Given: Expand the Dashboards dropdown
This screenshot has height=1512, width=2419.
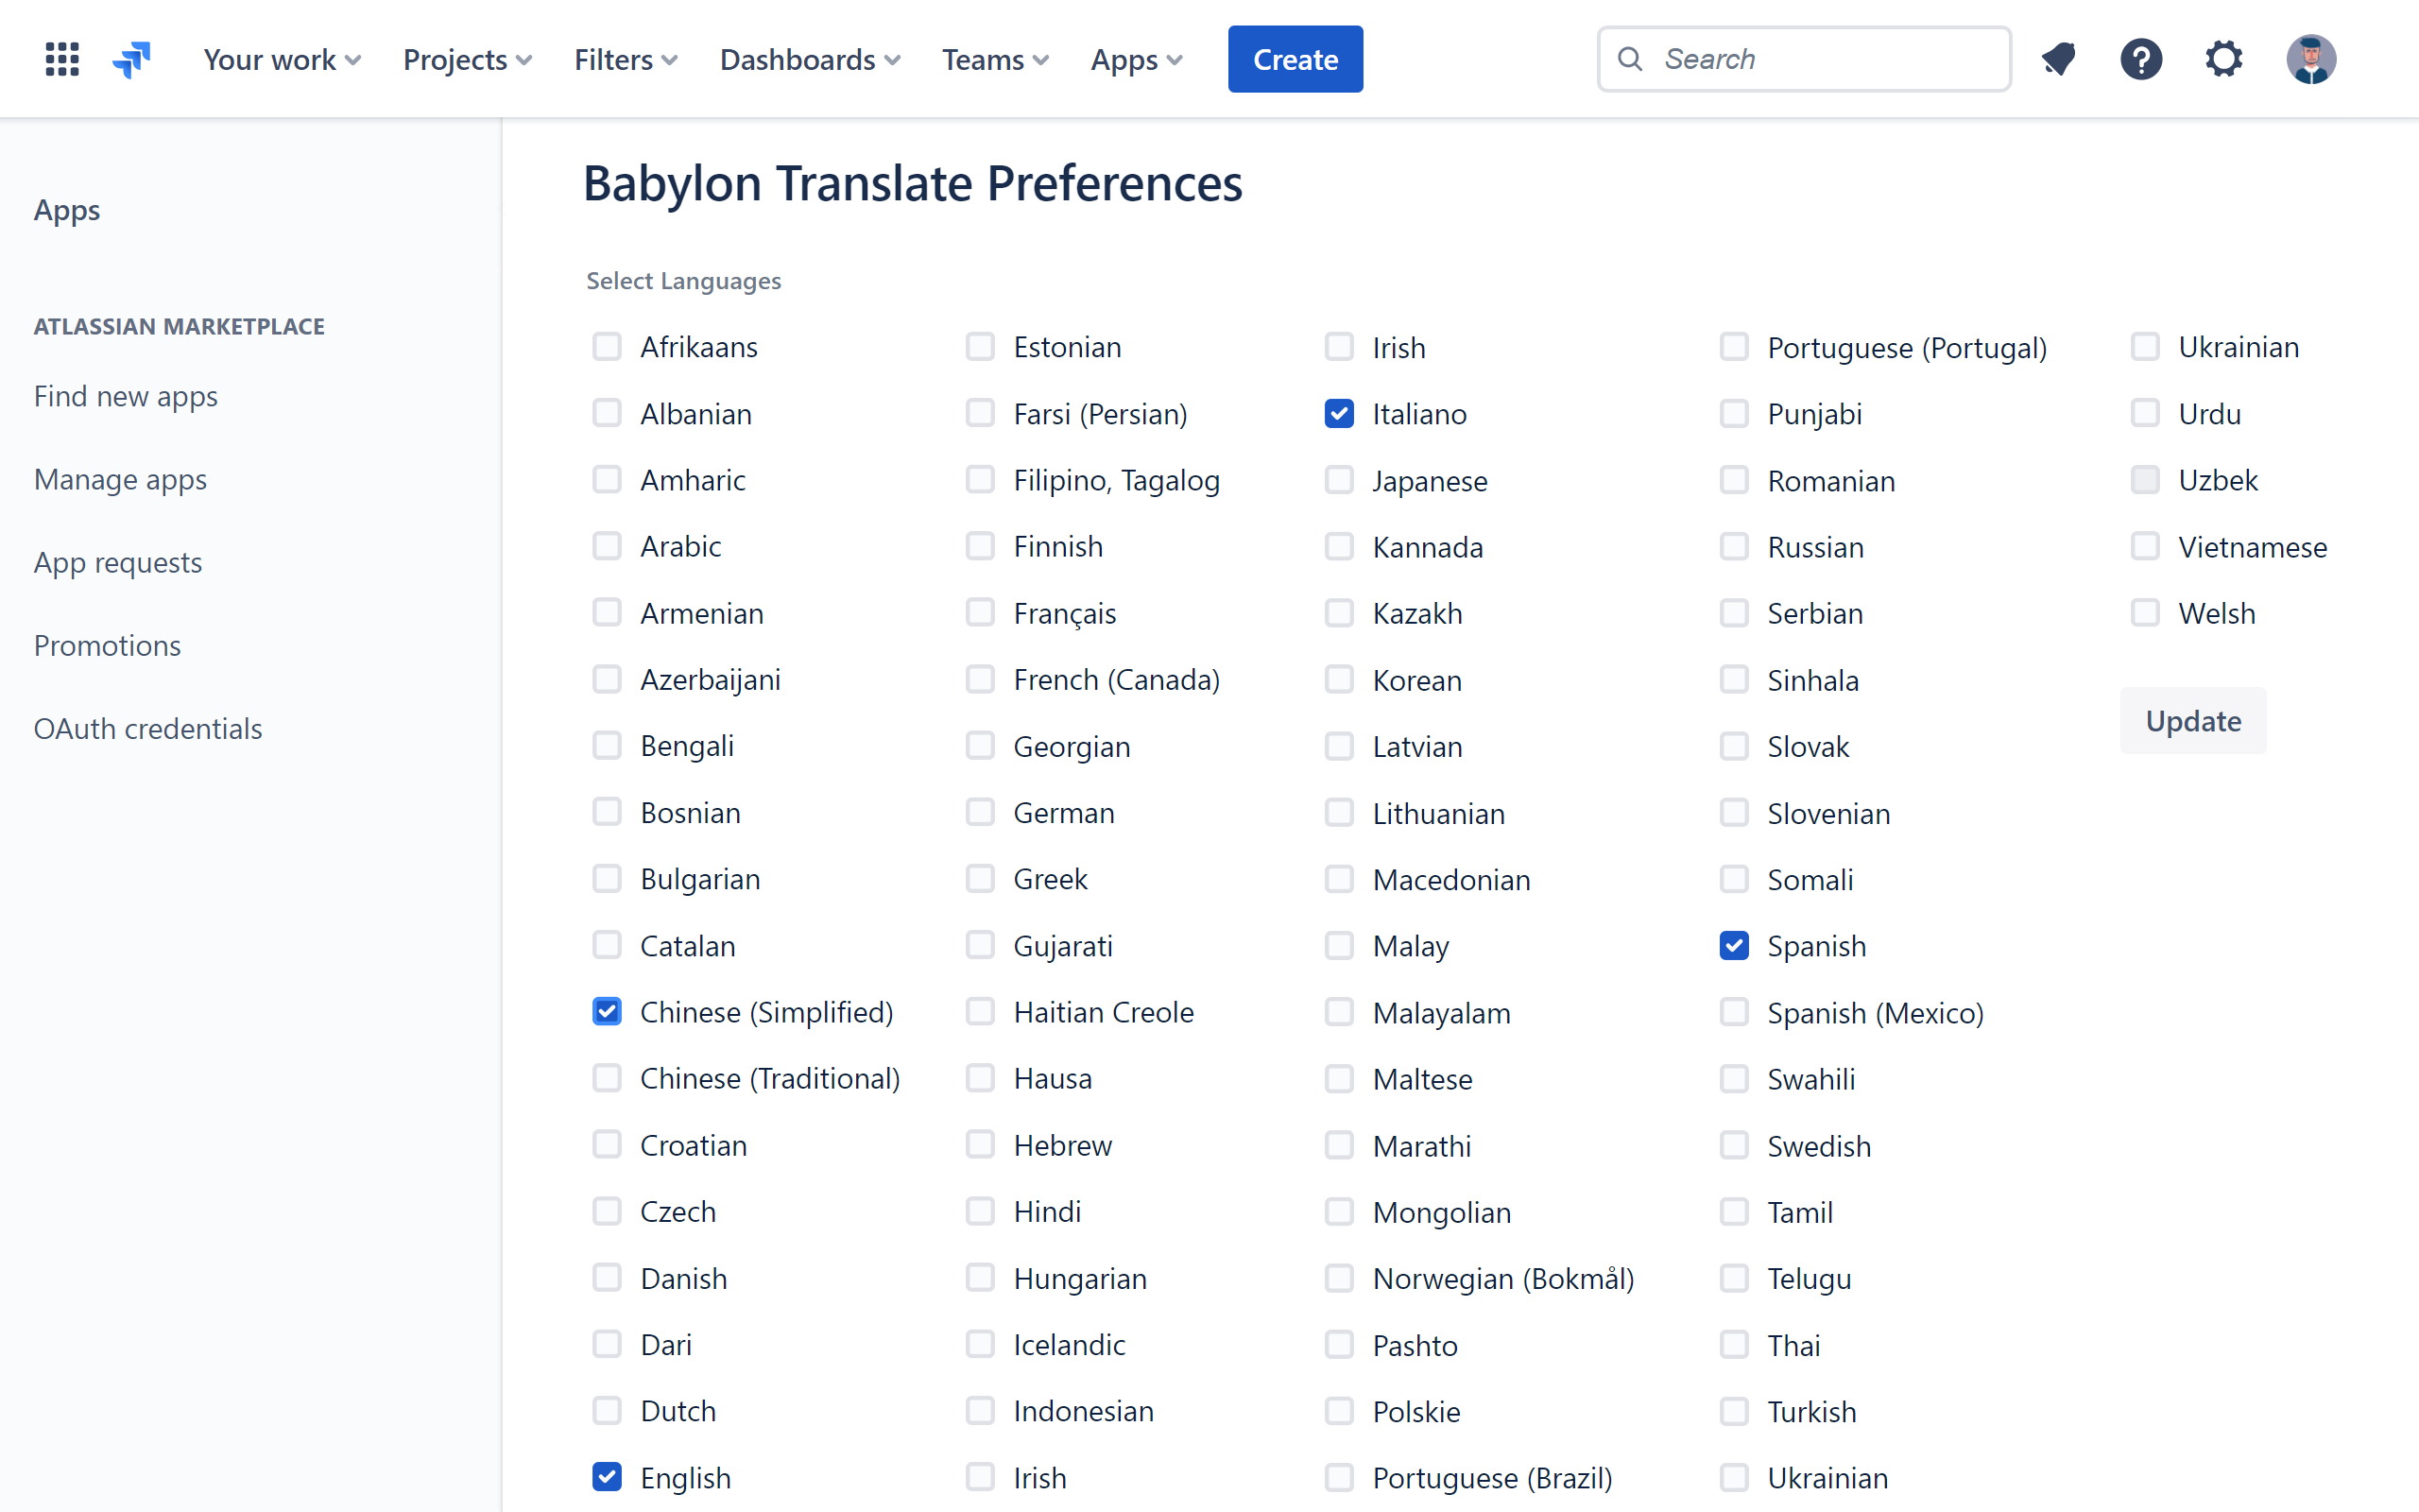Looking at the screenshot, I should 810,59.
